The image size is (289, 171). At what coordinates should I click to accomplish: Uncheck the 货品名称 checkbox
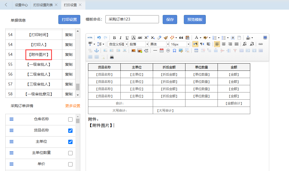click(x=70, y=131)
